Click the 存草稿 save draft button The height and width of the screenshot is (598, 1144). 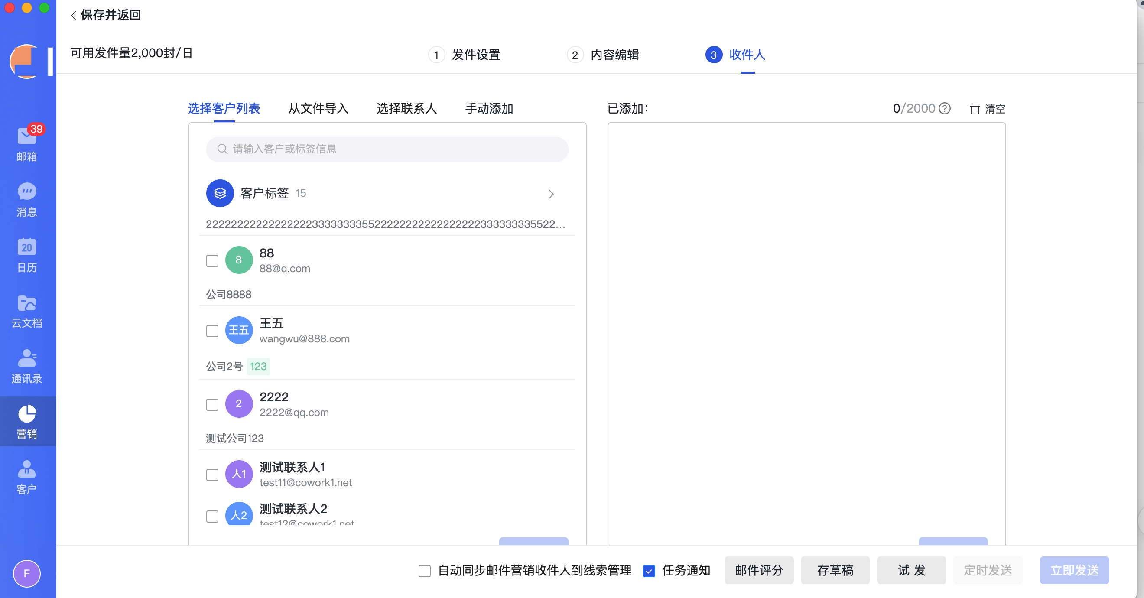coord(835,570)
